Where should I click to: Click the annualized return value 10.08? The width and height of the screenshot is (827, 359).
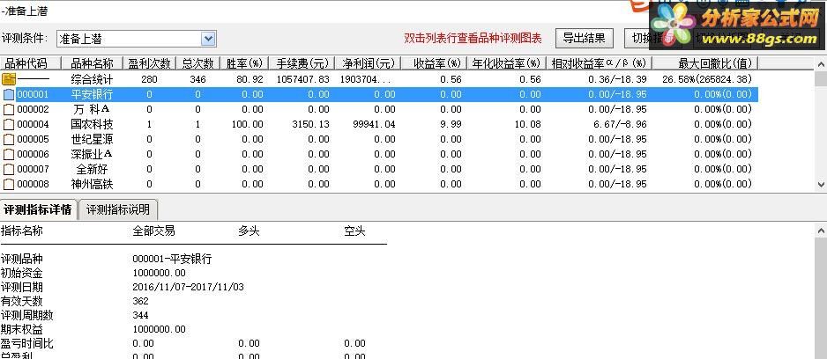(x=528, y=125)
